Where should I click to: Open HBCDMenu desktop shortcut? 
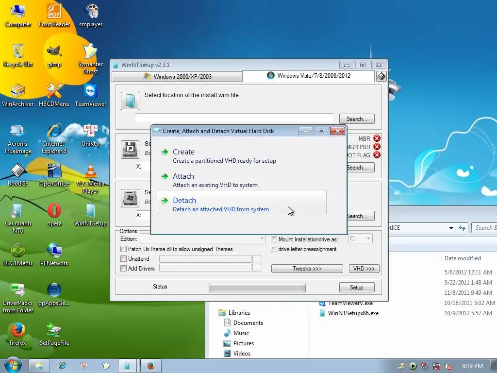pos(54,95)
